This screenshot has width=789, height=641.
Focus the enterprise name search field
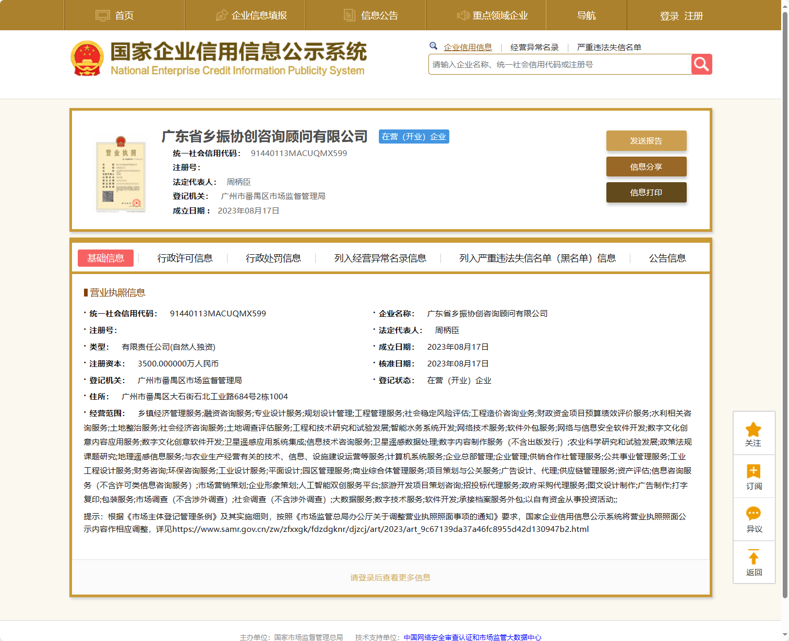[x=560, y=64]
